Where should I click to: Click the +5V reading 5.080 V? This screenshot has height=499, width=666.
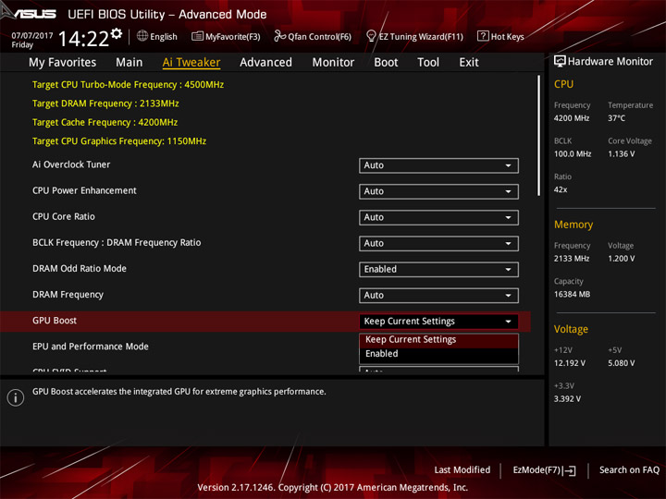click(622, 363)
